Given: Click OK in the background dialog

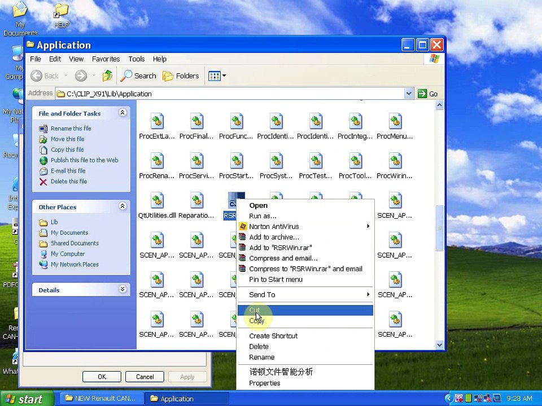Looking at the screenshot, I should coord(102,377).
